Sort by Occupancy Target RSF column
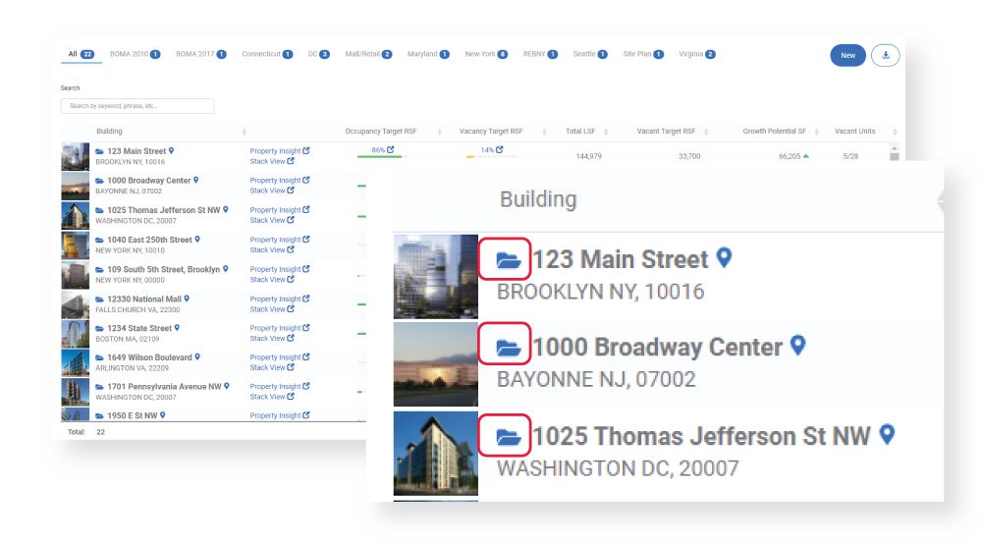Viewport: 982px width, 547px height. (x=440, y=132)
